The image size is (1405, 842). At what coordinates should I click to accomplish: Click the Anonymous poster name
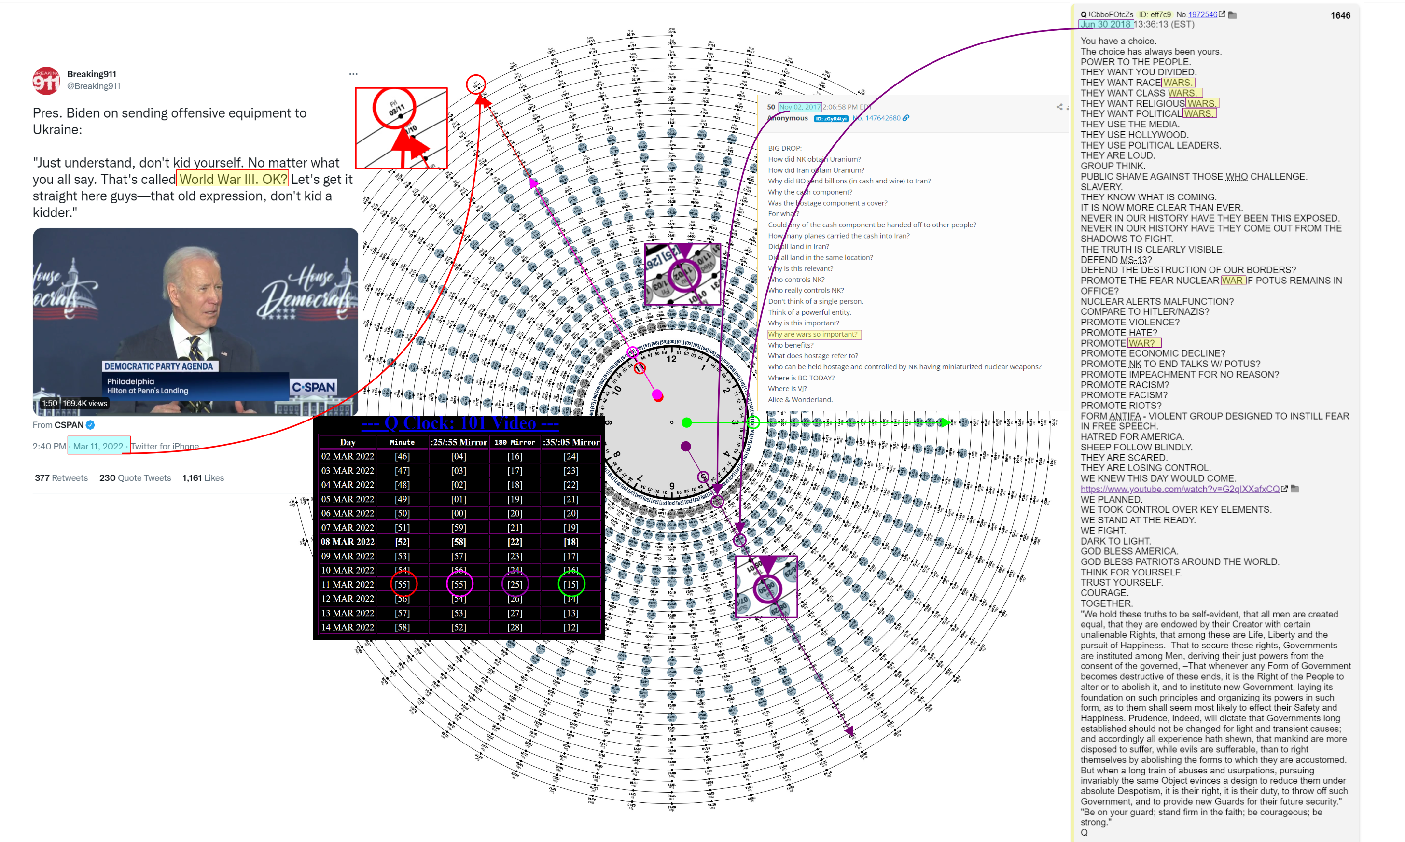click(787, 118)
